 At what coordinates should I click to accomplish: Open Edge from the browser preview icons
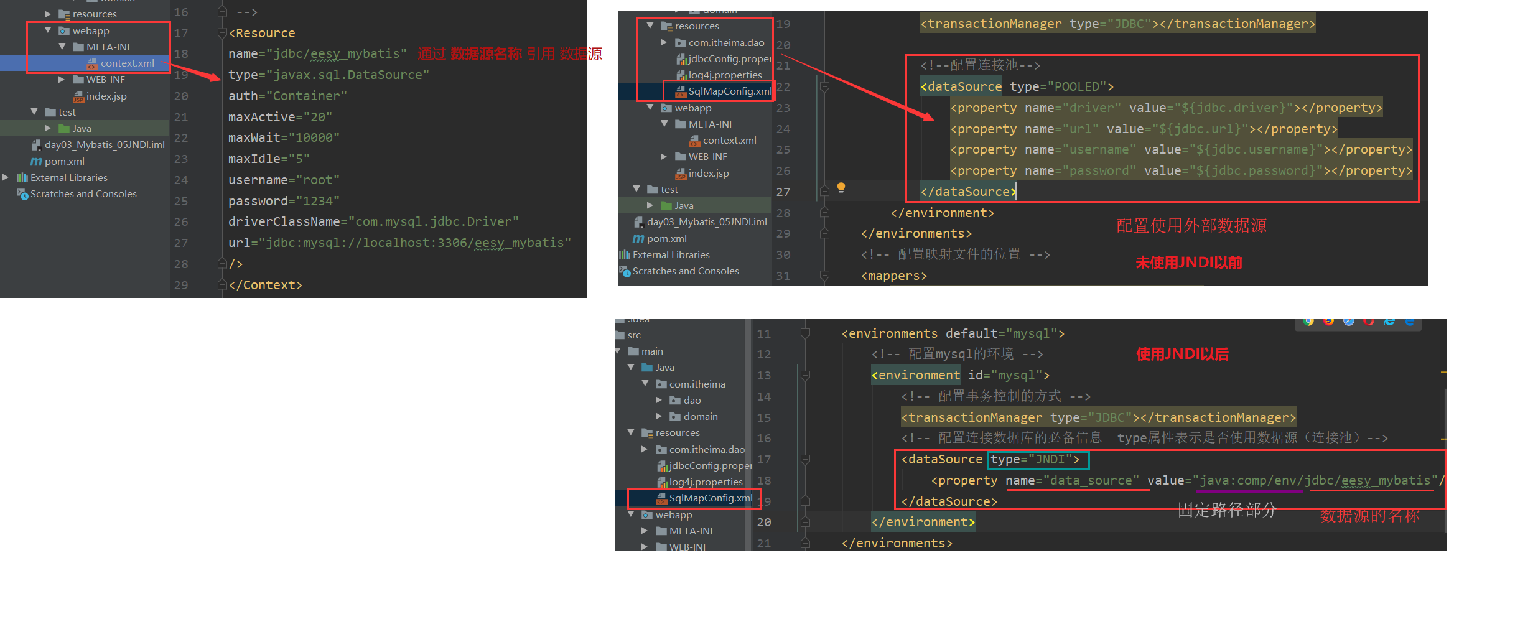tap(1409, 321)
